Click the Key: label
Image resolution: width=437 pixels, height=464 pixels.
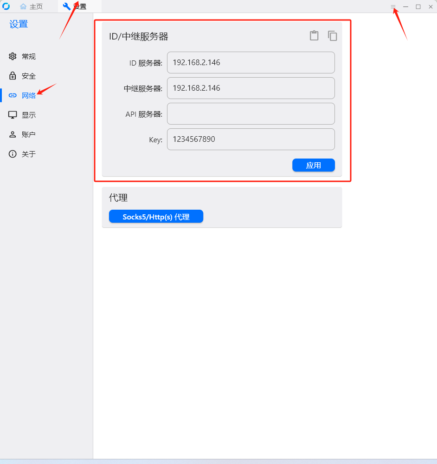point(156,139)
